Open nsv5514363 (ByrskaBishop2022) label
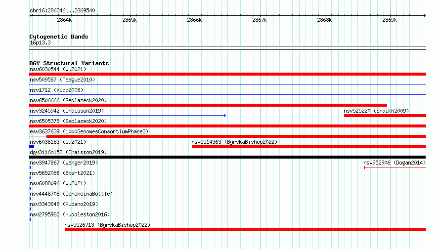Image resolution: width=440 pixels, height=249 pixels. pyautogui.click(x=234, y=142)
